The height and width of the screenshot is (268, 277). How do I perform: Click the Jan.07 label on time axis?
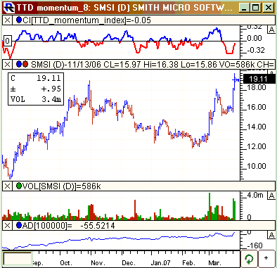tap(161, 262)
